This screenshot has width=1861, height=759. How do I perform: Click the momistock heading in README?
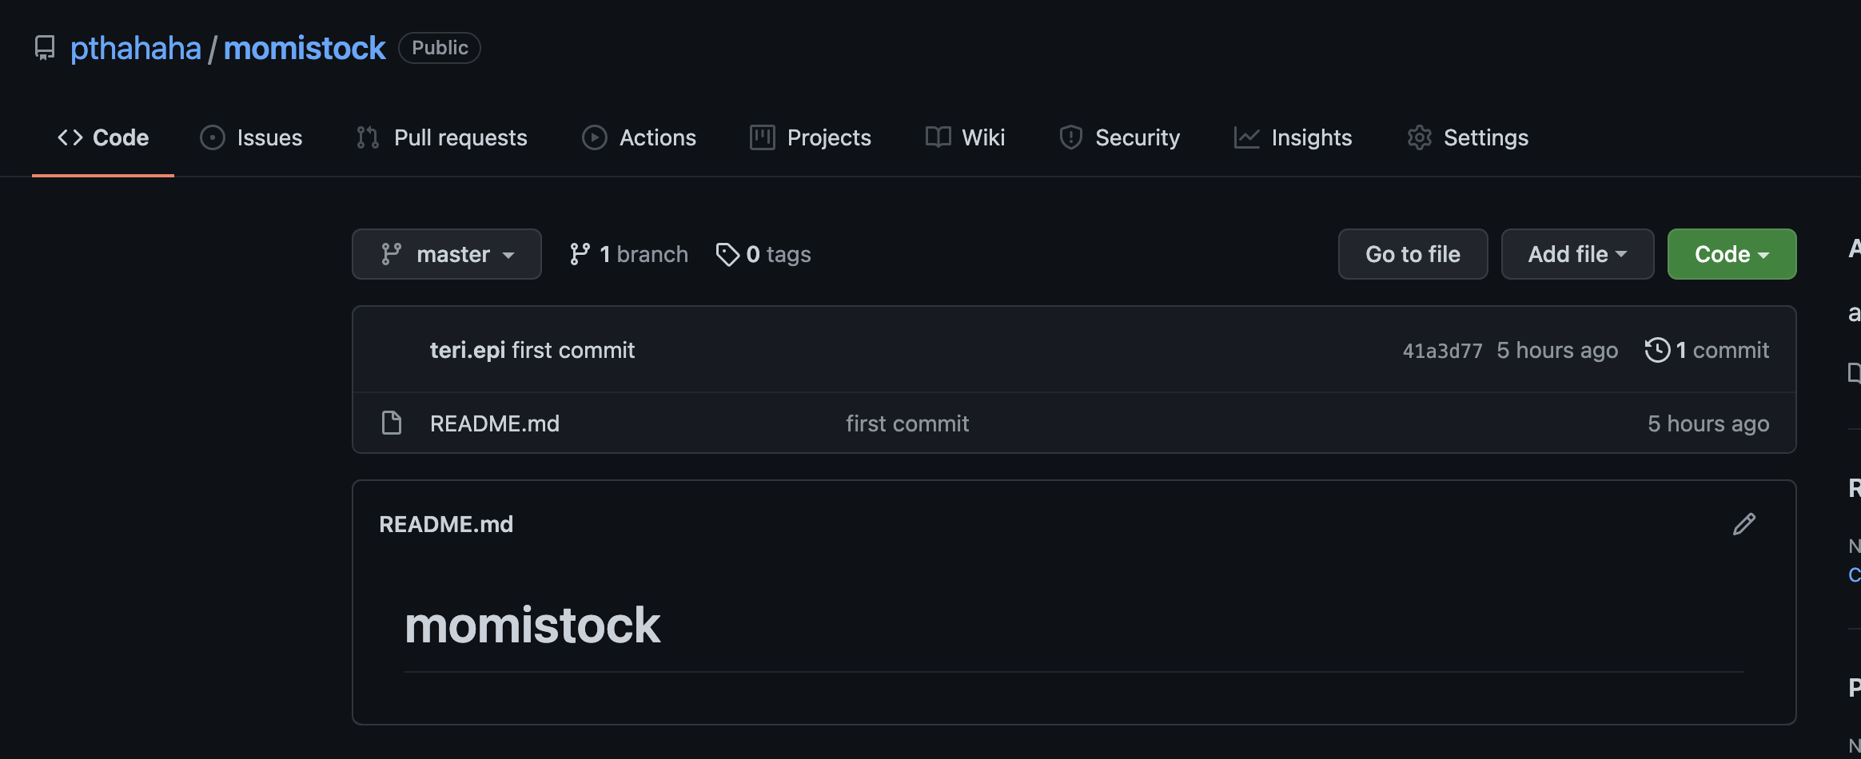(532, 625)
